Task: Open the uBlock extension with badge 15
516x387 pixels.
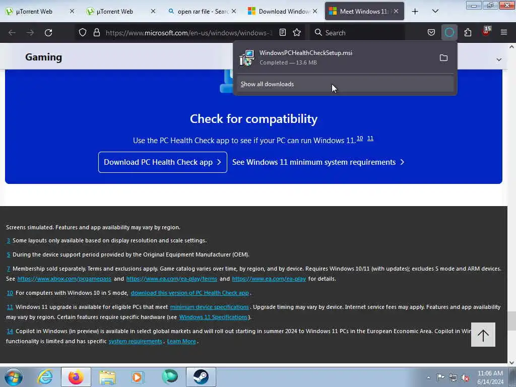Action: pos(486,32)
